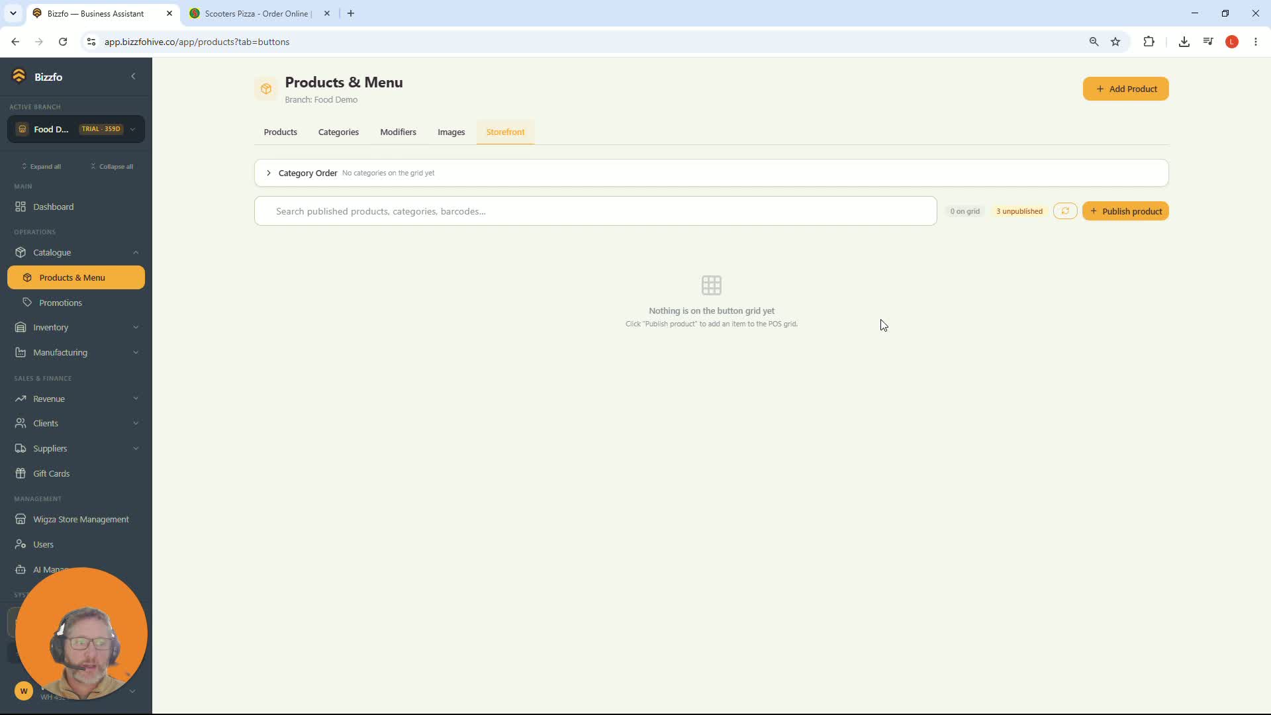Image resolution: width=1271 pixels, height=715 pixels.
Task: Focus the search published products field
Action: [x=595, y=211]
